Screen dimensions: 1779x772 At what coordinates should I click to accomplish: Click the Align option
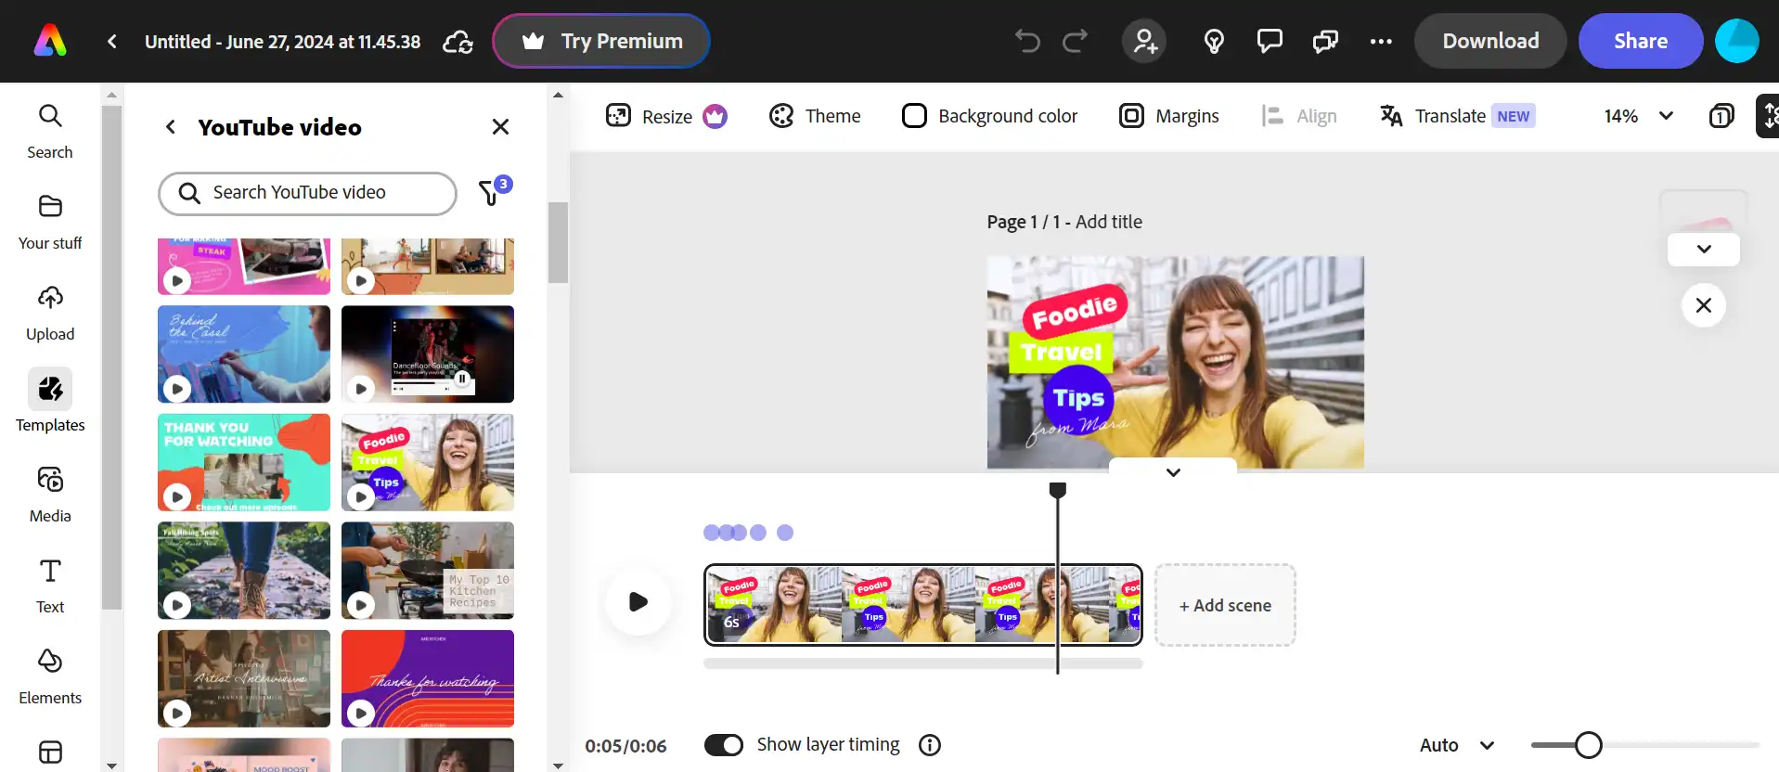tap(1299, 116)
